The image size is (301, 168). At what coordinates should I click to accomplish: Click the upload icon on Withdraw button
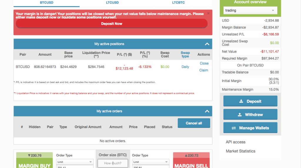point(240,115)
